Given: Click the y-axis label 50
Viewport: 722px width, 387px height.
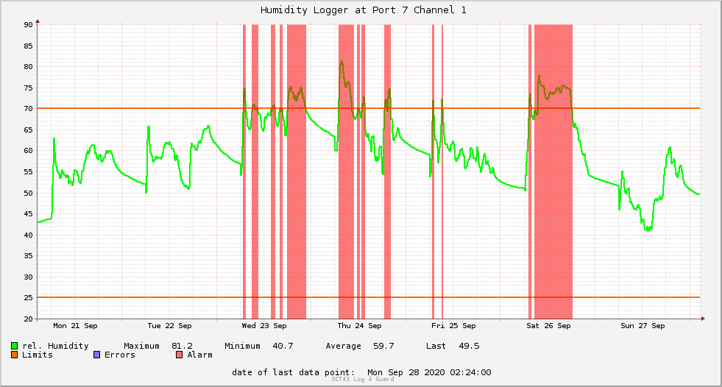Looking at the screenshot, I should pyautogui.click(x=29, y=193).
